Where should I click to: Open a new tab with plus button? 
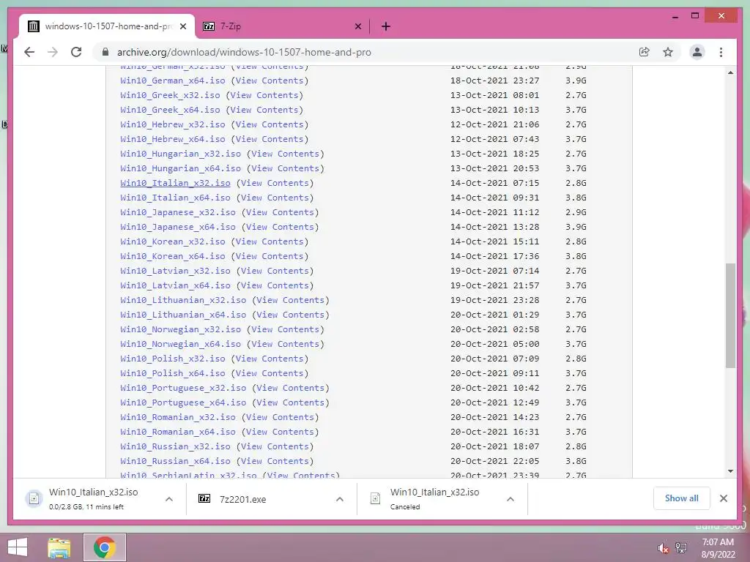coord(385,26)
